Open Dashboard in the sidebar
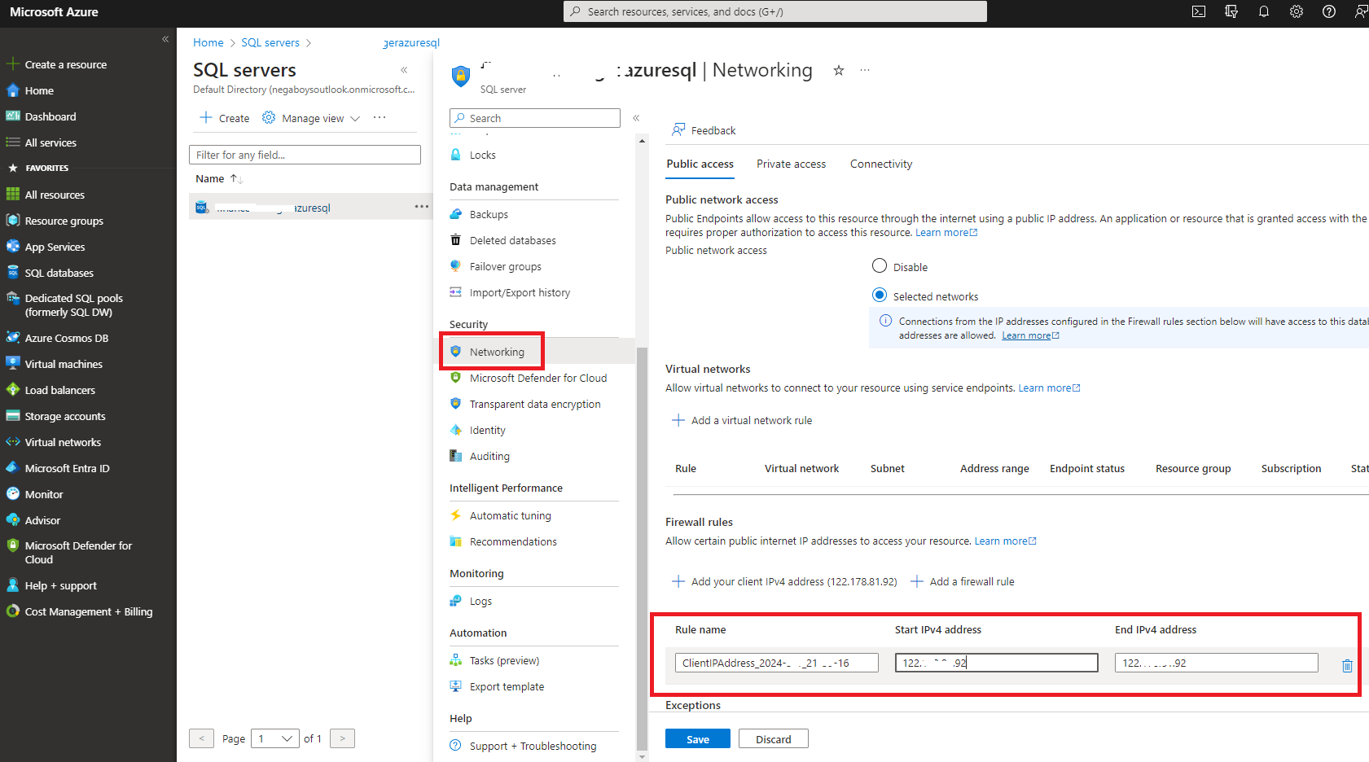This screenshot has height=762, width=1369. pyautogui.click(x=50, y=116)
